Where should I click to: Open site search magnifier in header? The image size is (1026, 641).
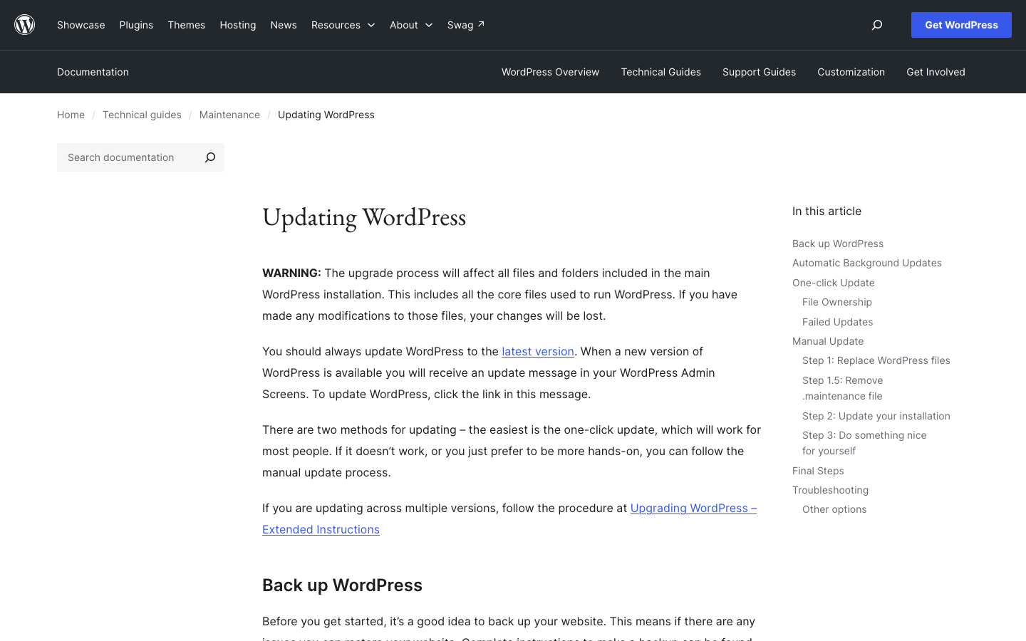coord(877,25)
